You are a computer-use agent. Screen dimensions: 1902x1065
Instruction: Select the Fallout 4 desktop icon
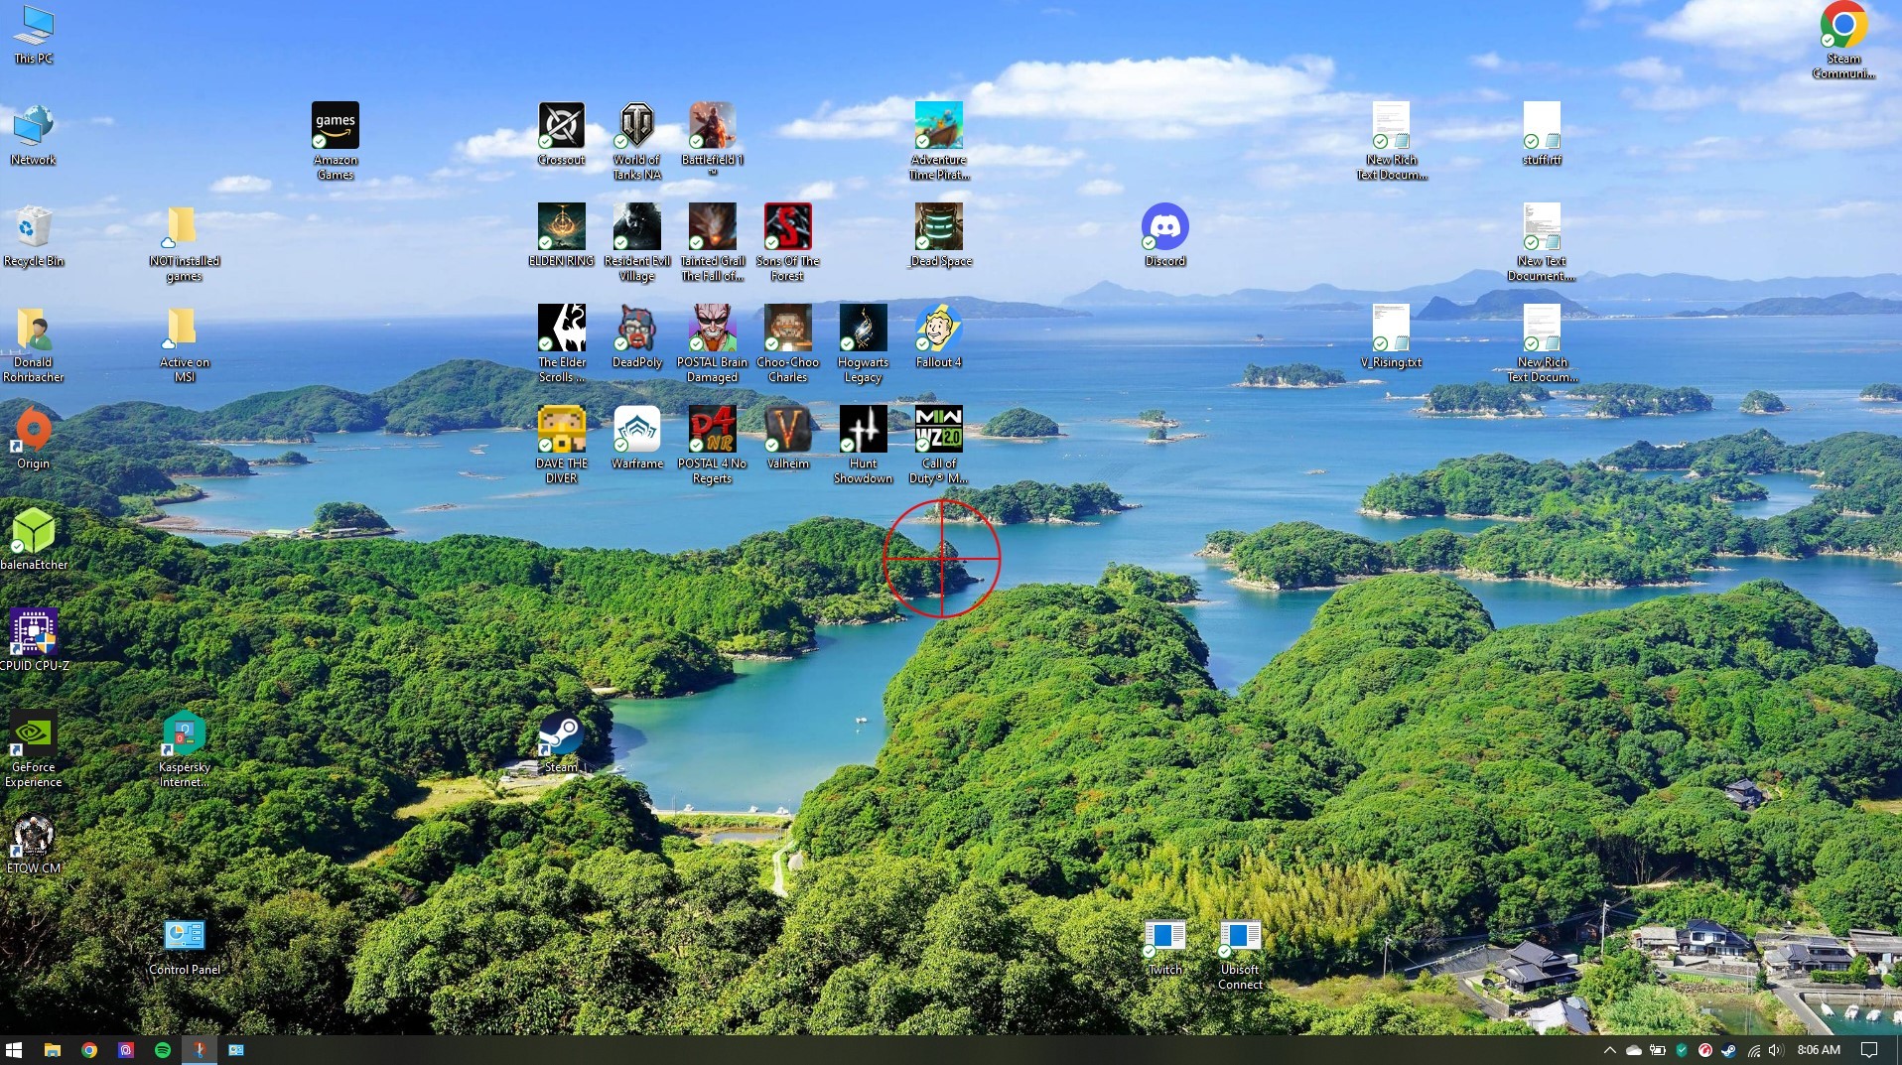(x=938, y=329)
